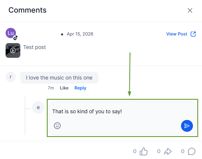Close the Comments panel

[x=190, y=11]
